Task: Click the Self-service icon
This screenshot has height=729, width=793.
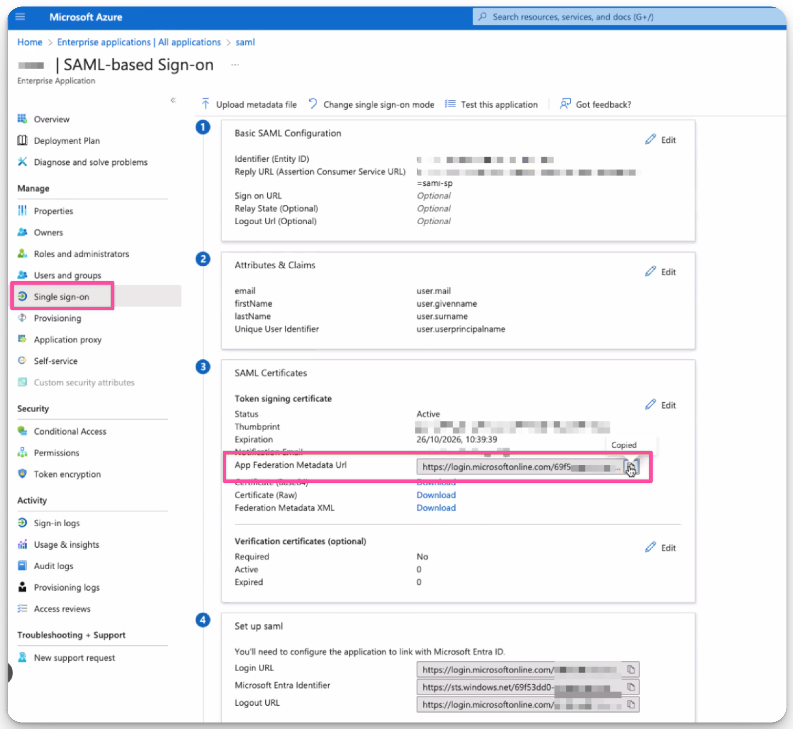Action: pos(22,360)
